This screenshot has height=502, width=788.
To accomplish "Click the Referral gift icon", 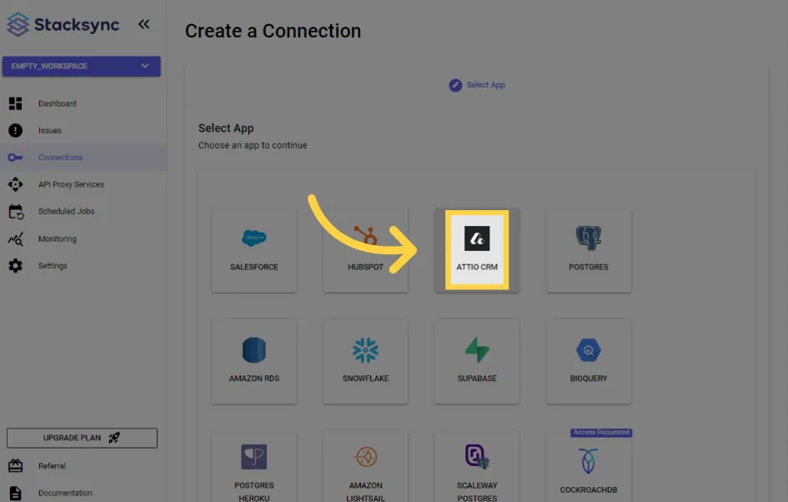I will click(x=16, y=466).
